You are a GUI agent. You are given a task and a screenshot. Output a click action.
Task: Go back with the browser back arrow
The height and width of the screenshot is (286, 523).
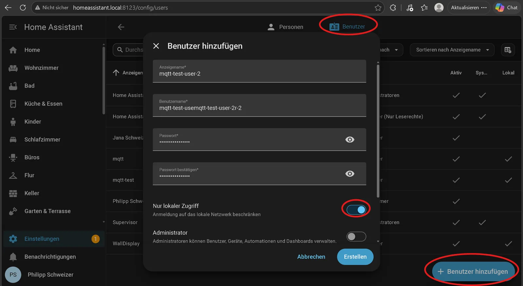[8, 8]
